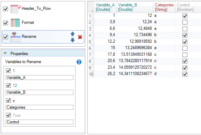Click the Format step table icon
201x135 pixels.
pos(15,23)
